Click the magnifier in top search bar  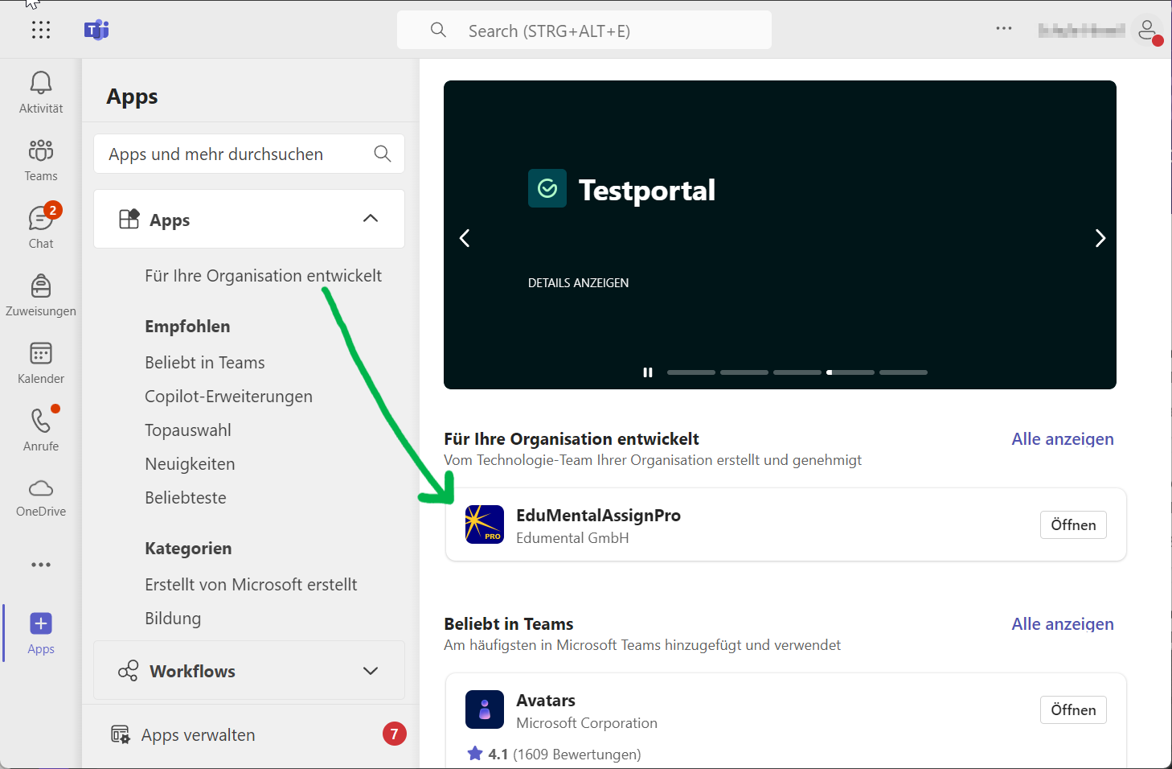click(438, 31)
